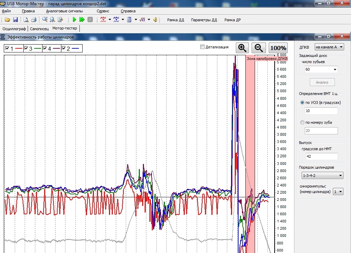The image size is (351, 253).
Task: Click the Параметры ДД toolbar button
Action: point(204,20)
